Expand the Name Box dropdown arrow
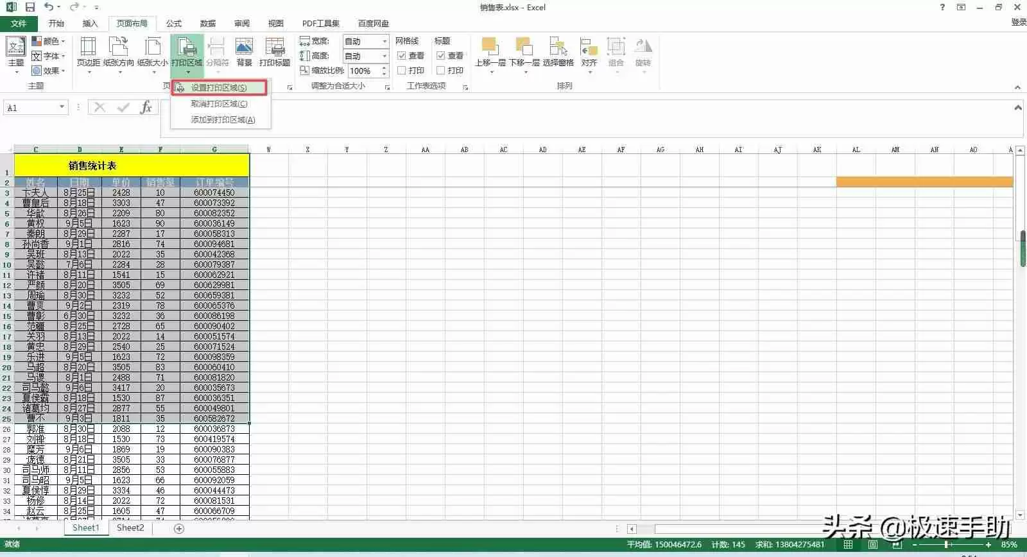1027x557 pixels. (62, 107)
